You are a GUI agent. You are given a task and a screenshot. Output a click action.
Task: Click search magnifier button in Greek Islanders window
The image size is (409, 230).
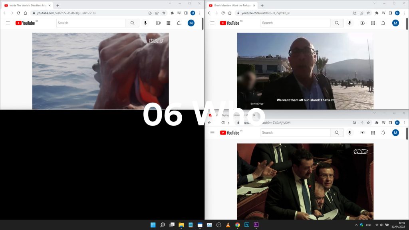click(x=337, y=23)
